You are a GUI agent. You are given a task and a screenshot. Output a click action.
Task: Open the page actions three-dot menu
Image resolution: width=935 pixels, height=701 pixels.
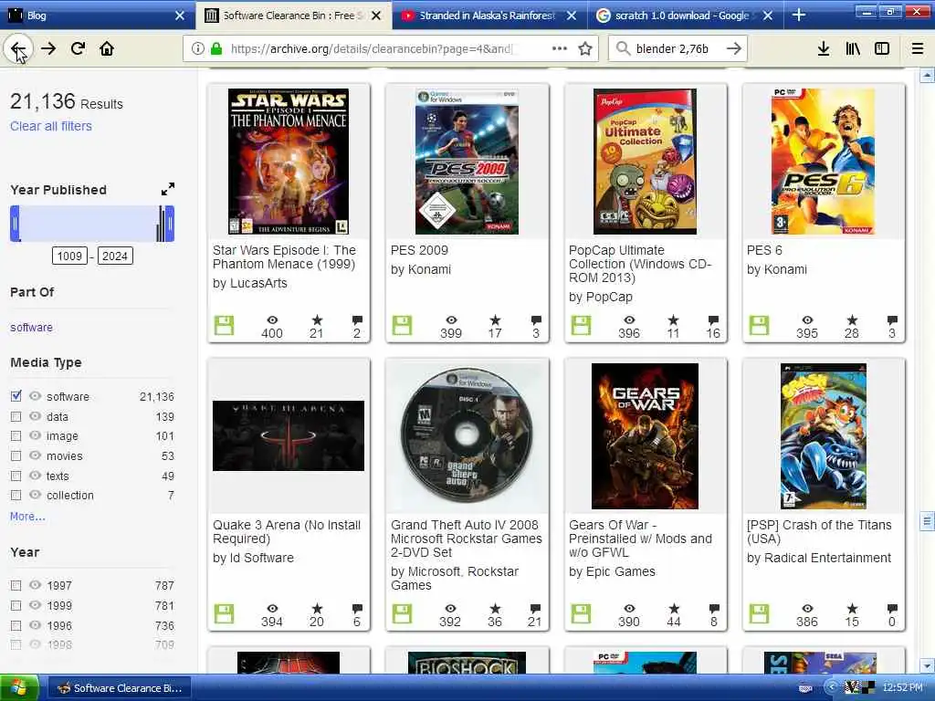coord(560,48)
